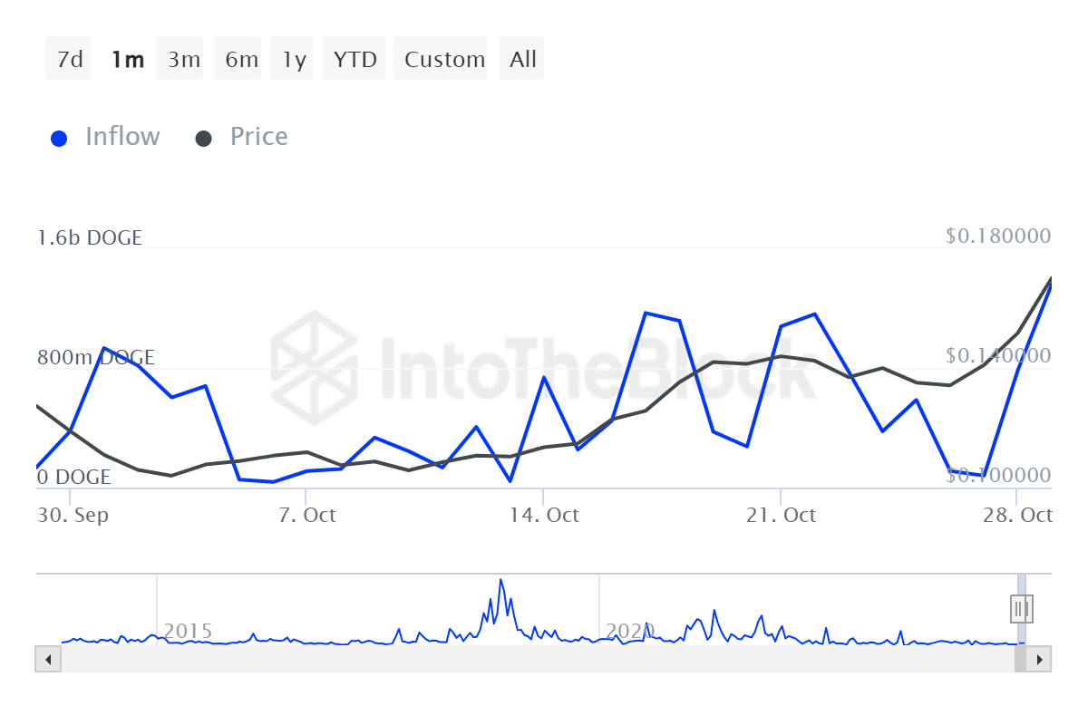This screenshot has width=1088, height=725.
Task: Click the dark Price legend dot
Action: tap(204, 139)
